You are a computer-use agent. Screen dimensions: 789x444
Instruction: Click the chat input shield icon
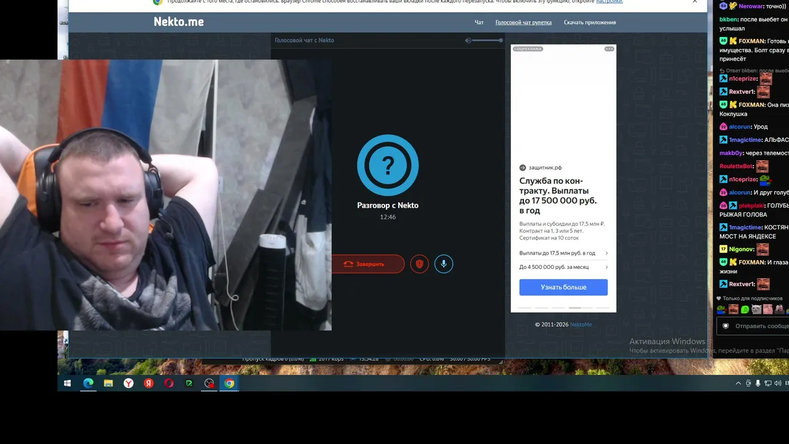[x=726, y=326]
